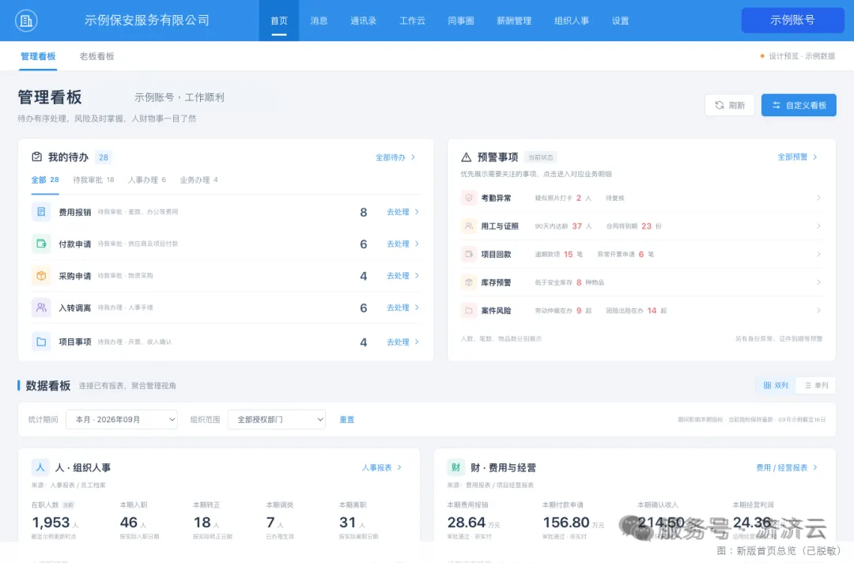Click the 采购申请 orange box icon
854x563 pixels.
(x=41, y=275)
